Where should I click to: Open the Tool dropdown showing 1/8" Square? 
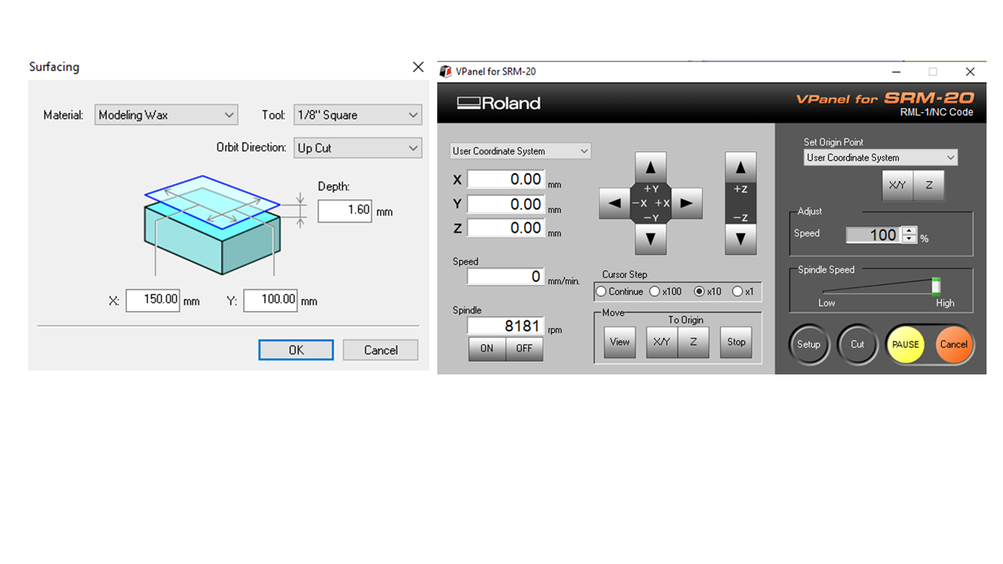(x=358, y=115)
